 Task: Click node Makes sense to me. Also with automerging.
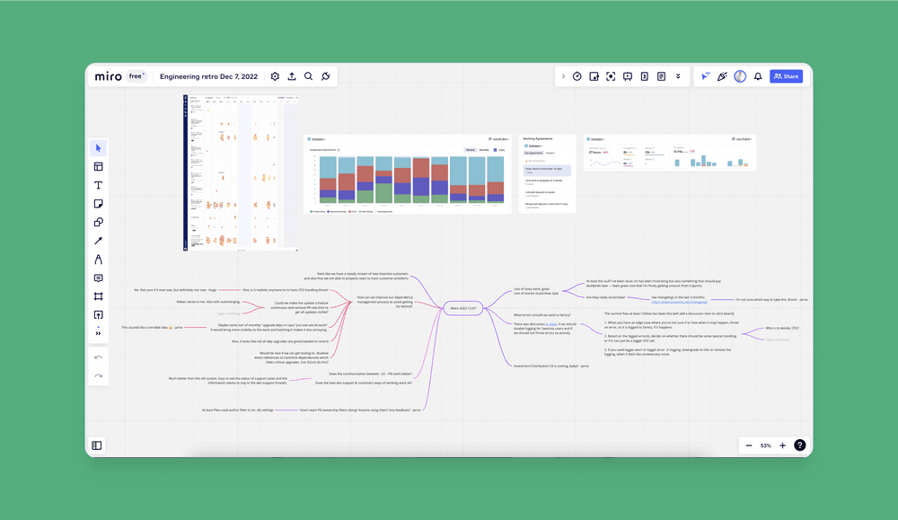208,302
